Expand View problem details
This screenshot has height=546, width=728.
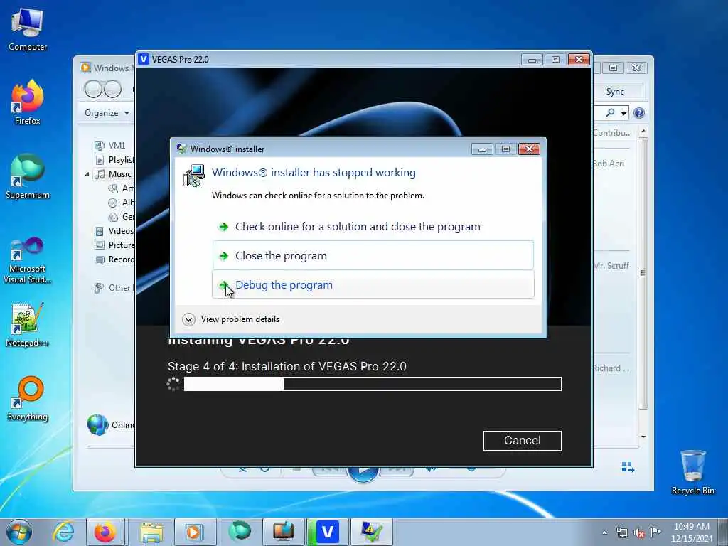(x=231, y=319)
